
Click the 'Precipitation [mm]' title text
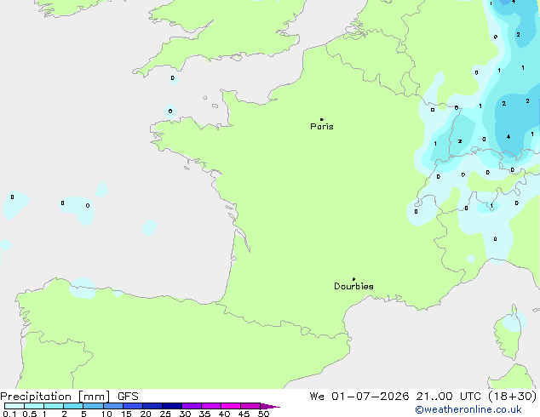[55, 397]
